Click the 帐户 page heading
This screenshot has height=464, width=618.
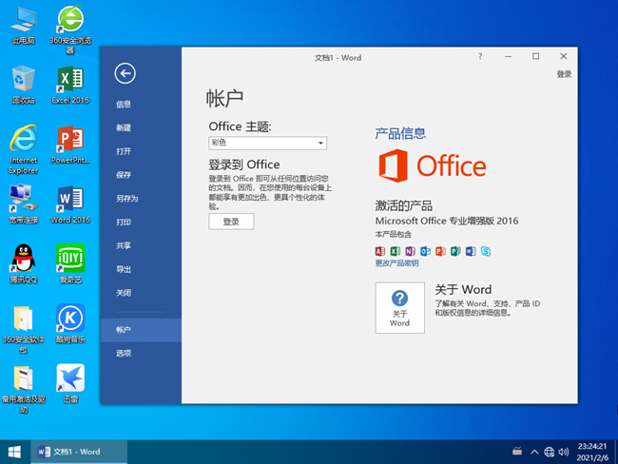coord(224,98)
